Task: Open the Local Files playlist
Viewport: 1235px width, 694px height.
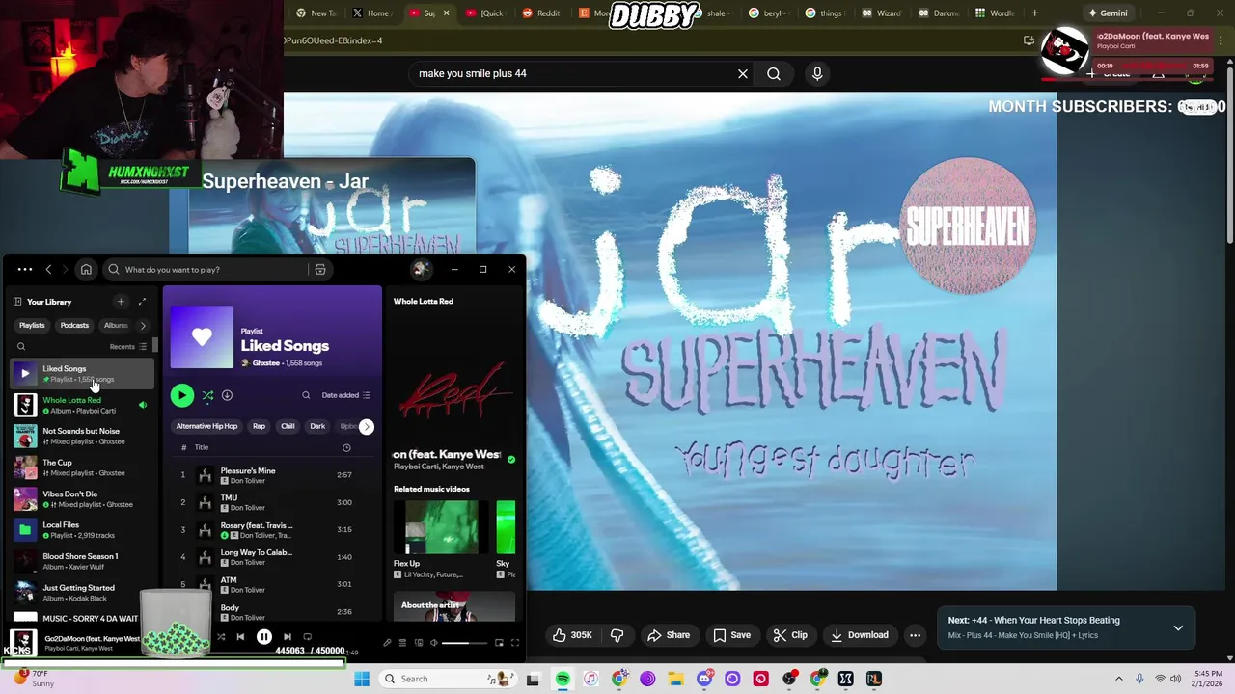Action: click(x=81, y=529)
